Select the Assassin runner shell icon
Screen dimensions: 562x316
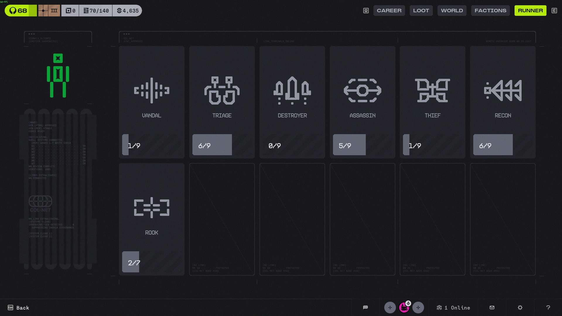coord(362,90)
